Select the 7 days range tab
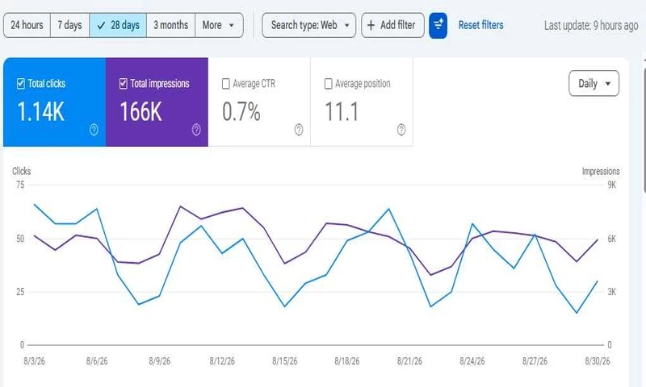This screenshot has width=646, height=387. pos(70,26)
